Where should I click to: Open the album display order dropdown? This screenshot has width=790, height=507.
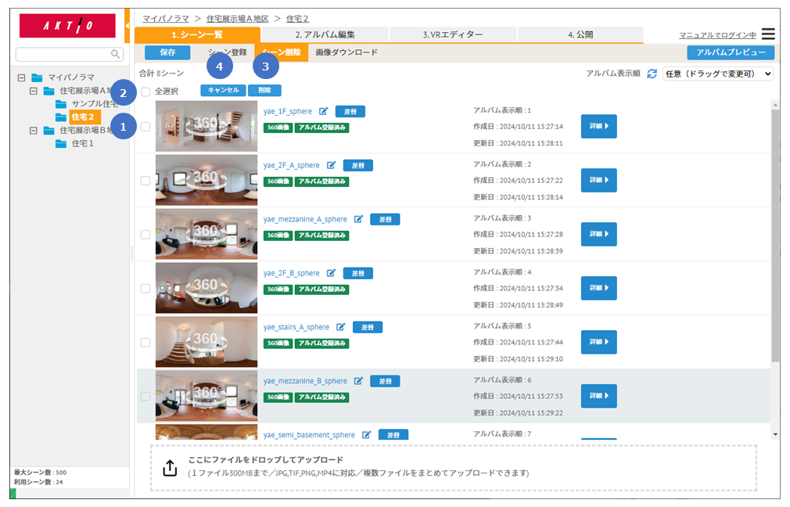pyautogui.click(x=717, y=74)
